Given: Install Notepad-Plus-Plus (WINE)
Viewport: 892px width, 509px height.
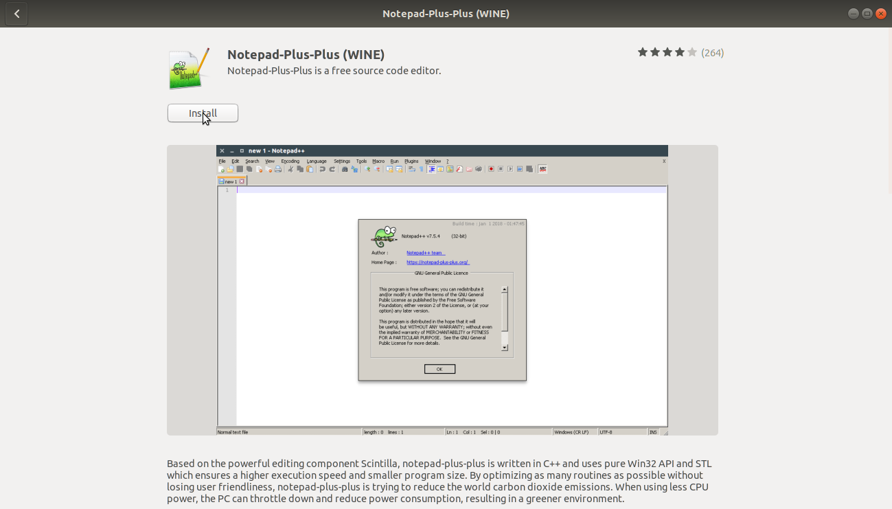Looking at the screenshot, I should [203, 113].
